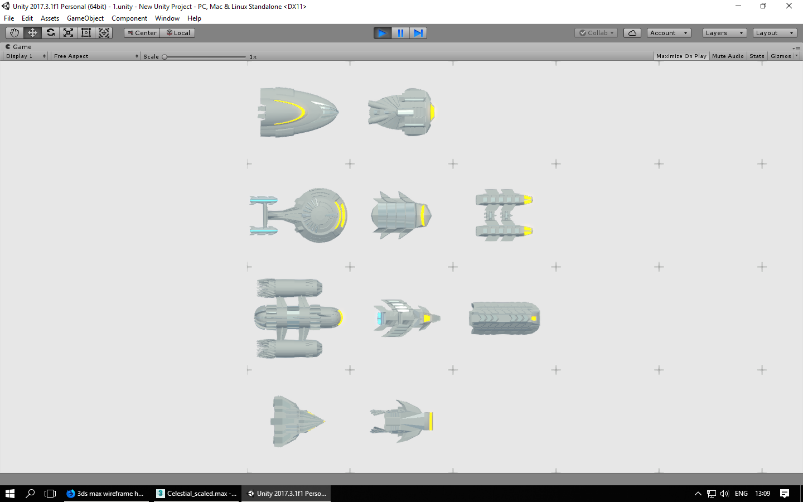
Task: Click the top-left pointed-nose spaceship
Action: [298, 112]
